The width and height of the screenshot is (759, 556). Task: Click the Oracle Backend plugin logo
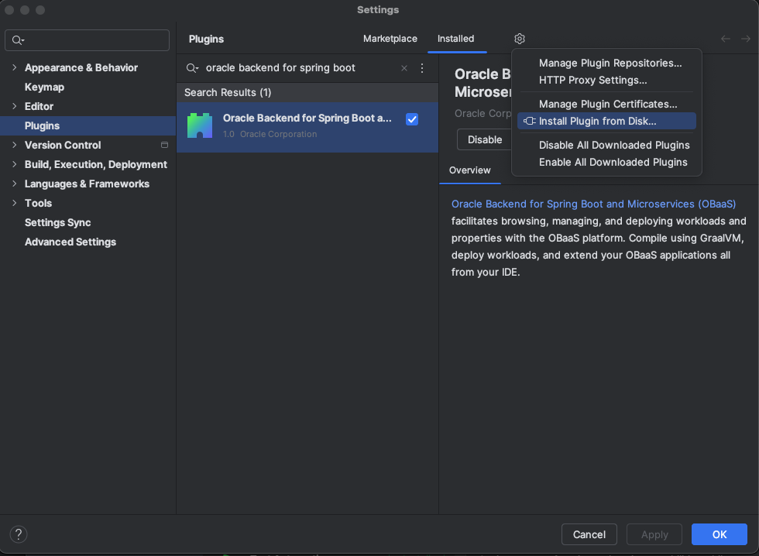click(x=200, y=125)
